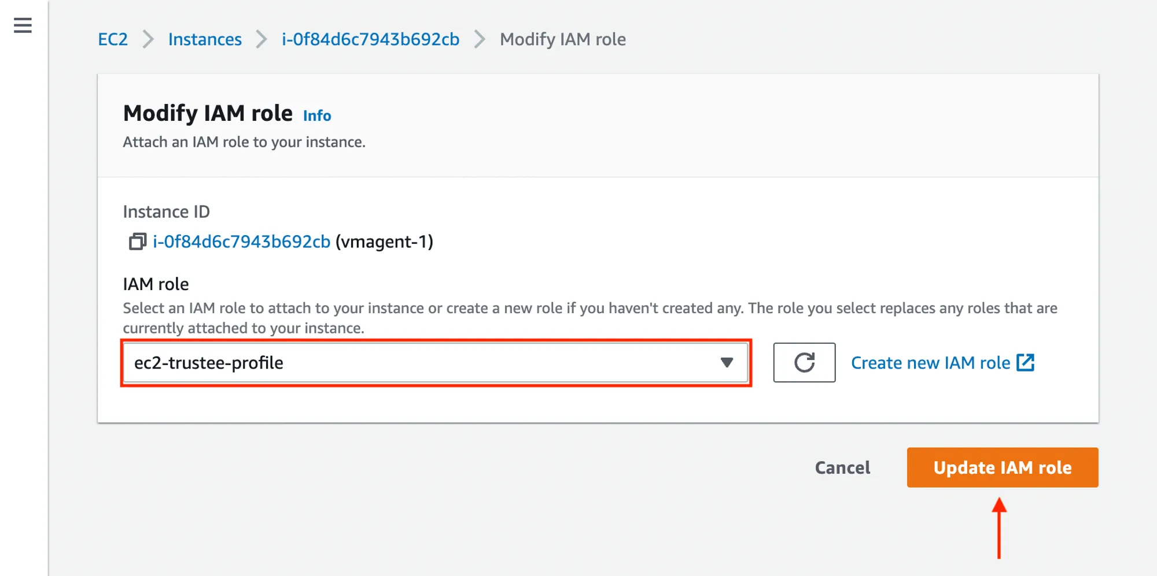Click the (vmagent-1) instance name text
This screenshot has width=1157, height=576.
(x=384, y=241)
